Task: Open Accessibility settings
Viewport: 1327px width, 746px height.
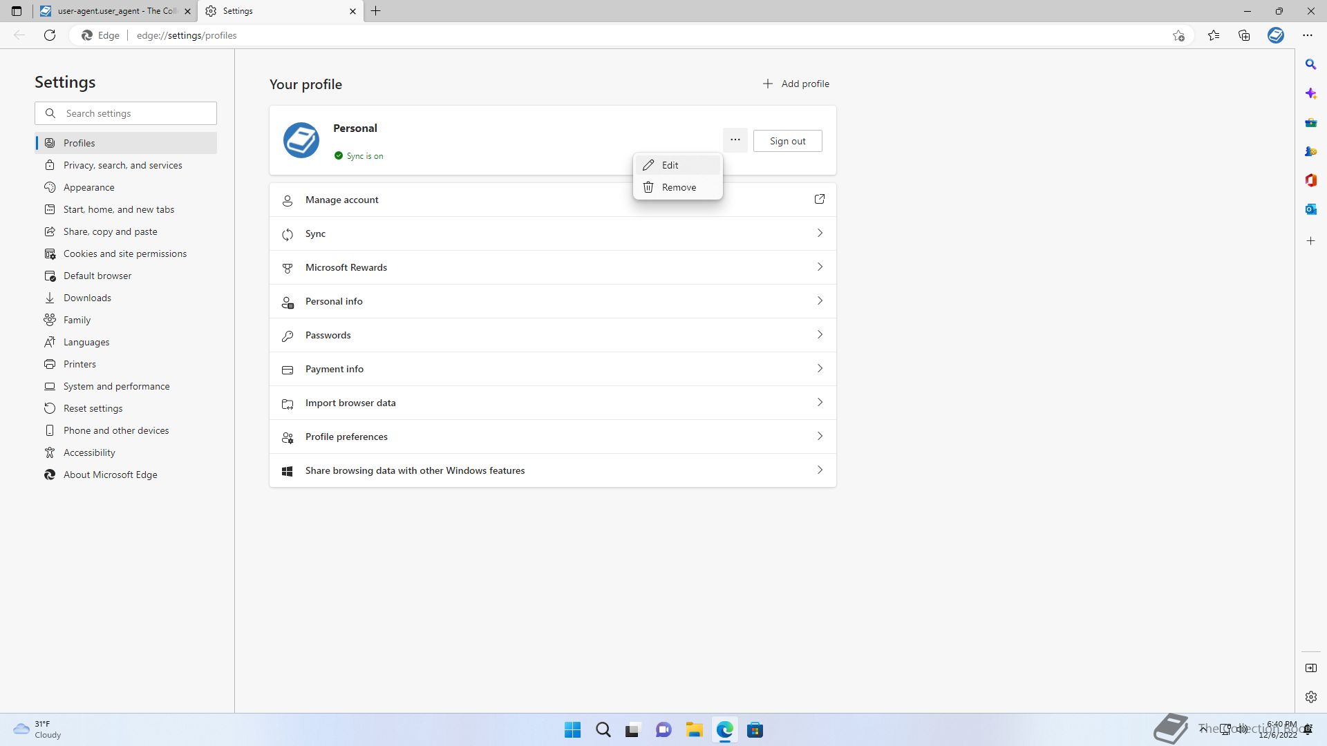Action: [126, 452]
